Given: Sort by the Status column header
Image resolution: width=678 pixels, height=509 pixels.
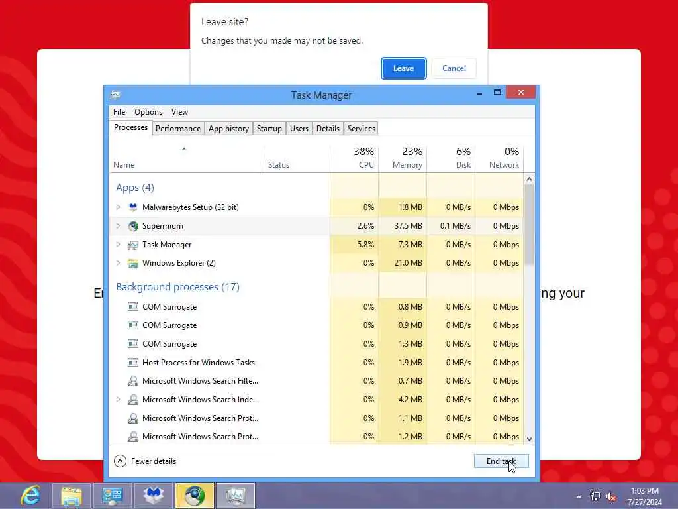Looking at the screenshot, I should (297, 159).
